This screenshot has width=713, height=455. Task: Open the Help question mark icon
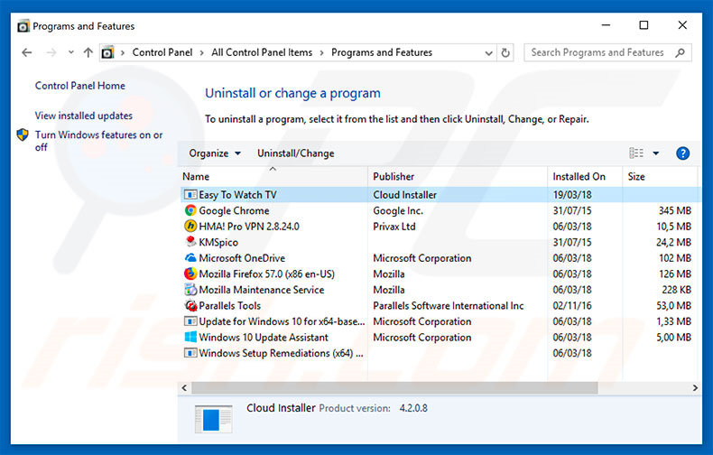click(x=682, y=153)
